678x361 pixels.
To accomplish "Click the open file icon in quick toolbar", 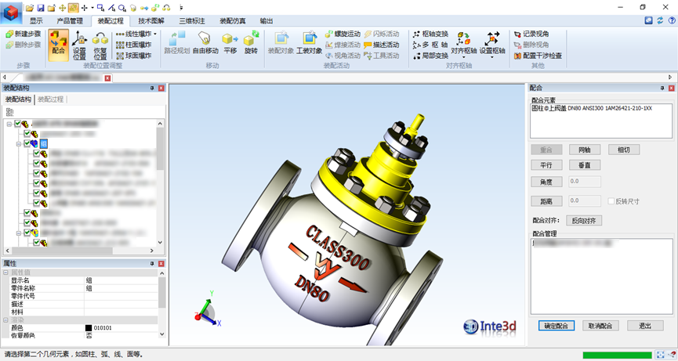I will tap(30, 8).
